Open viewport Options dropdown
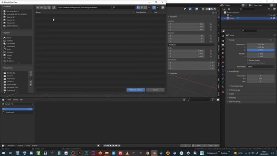This screenshot has width=277, height=156. click(x=215, y=13)
